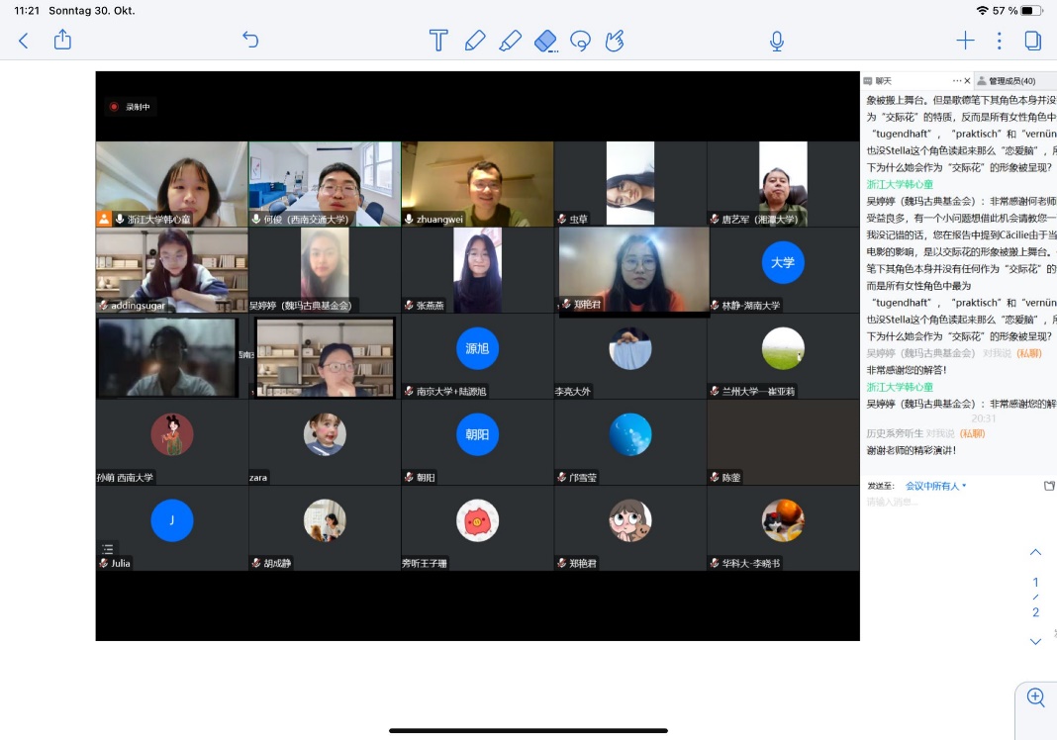The height and width of the screenshot is (740, 1057).
Task: Click avatar of 旁听王子珊
Action: point(477,520)
